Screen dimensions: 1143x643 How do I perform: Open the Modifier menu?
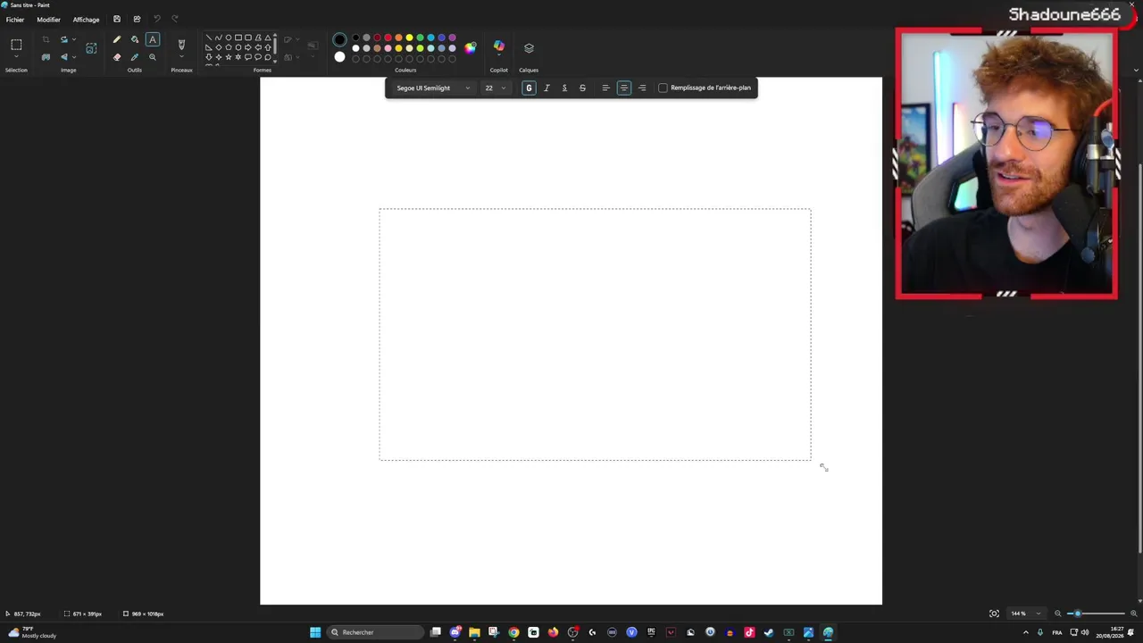pos(48,20)
